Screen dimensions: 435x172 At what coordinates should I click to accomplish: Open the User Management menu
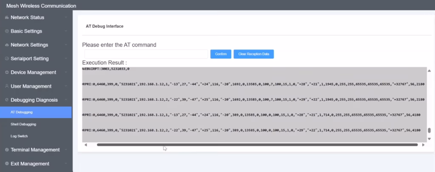[x=36, y=86]
